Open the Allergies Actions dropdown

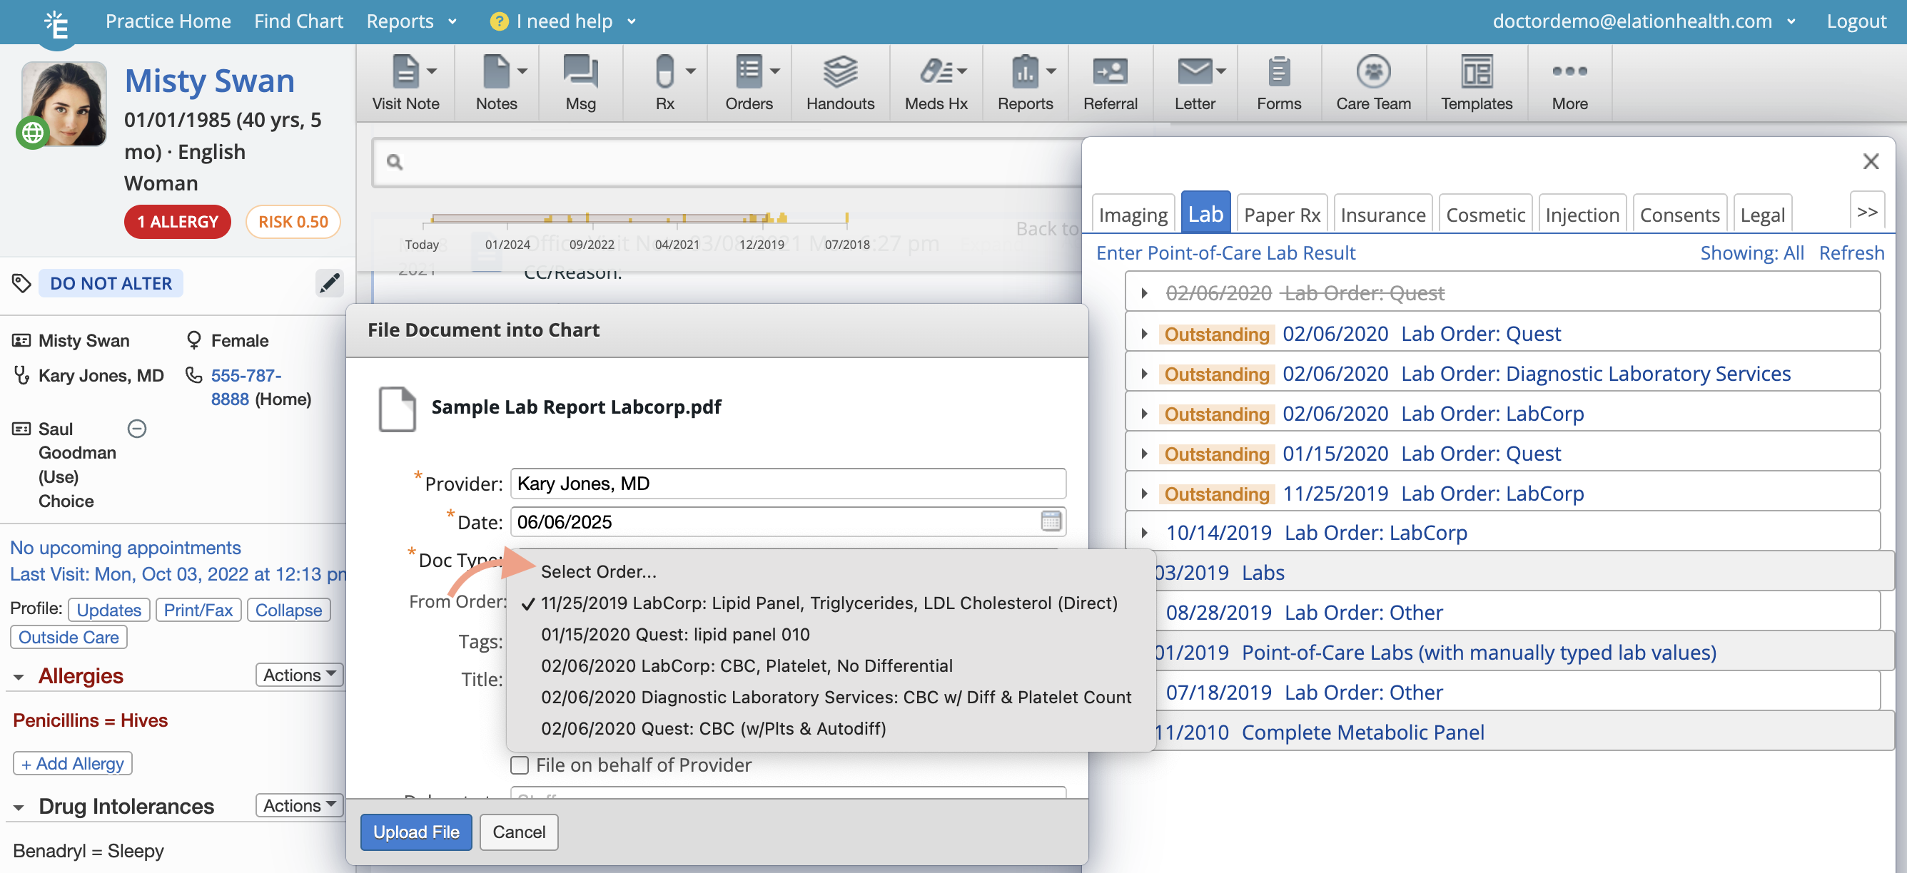[x=299, y=675]
